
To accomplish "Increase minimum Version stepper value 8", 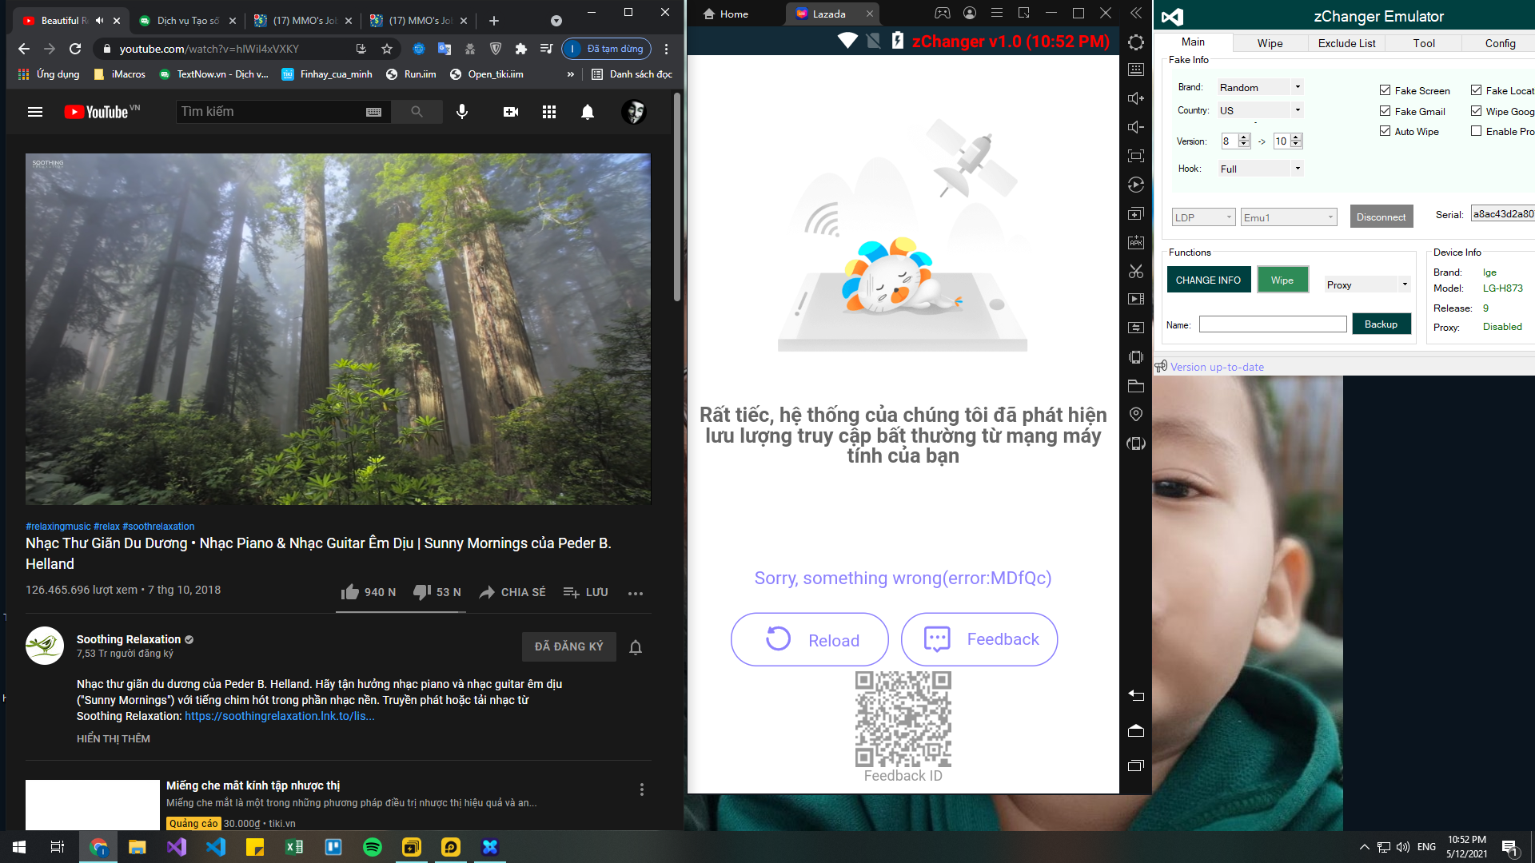I will 1244,137.
